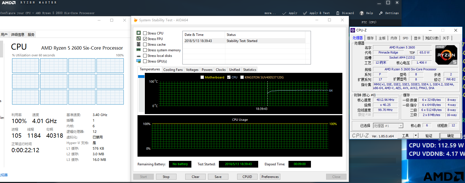Expand the 工具 dropdown arrow in CPU-Z
Image resolution: width=465 pixels, height=183 pixels.
(x=416, y=136)
